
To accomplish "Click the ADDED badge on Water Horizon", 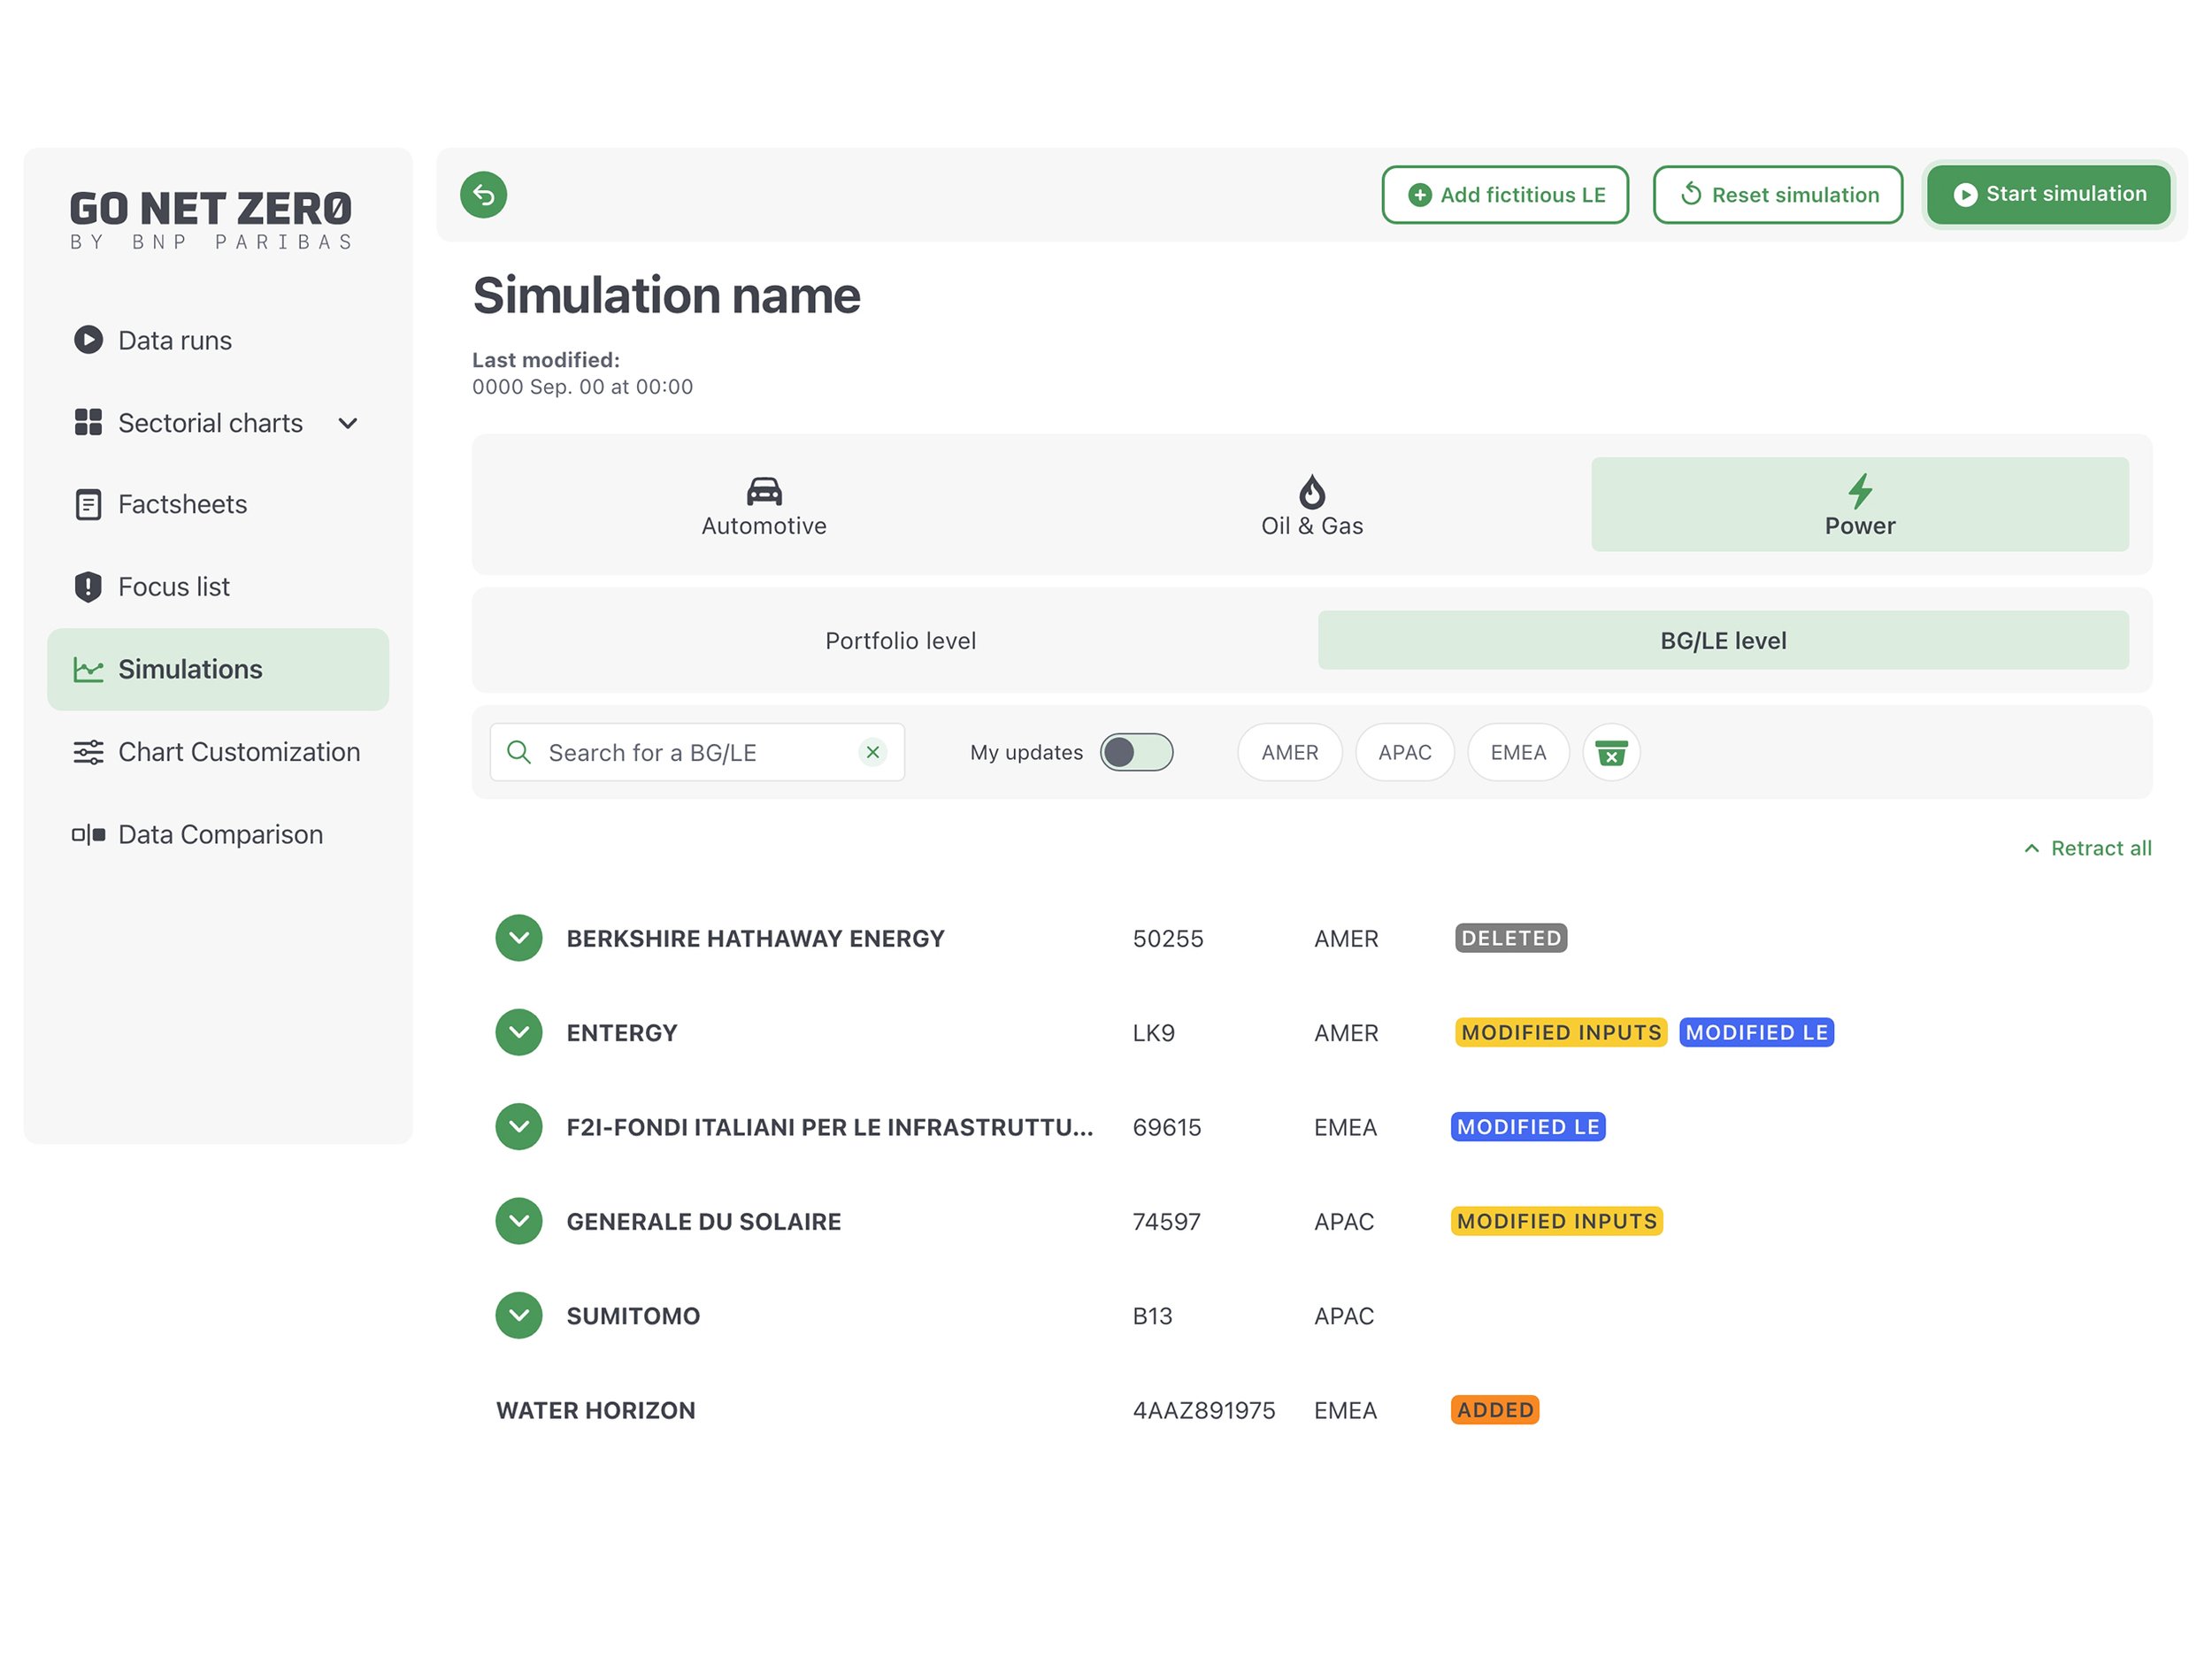I will pyautogui.click(x=1495, y=1410).
